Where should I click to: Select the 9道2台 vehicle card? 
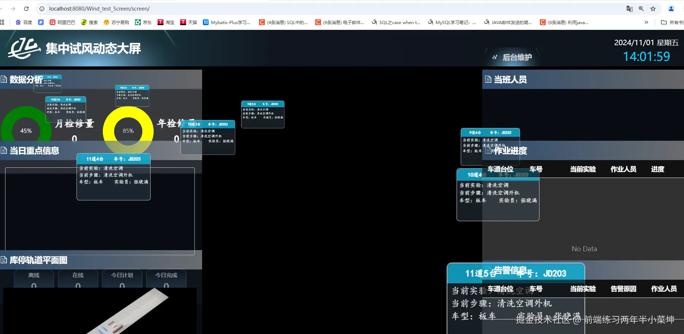[132, 96]
